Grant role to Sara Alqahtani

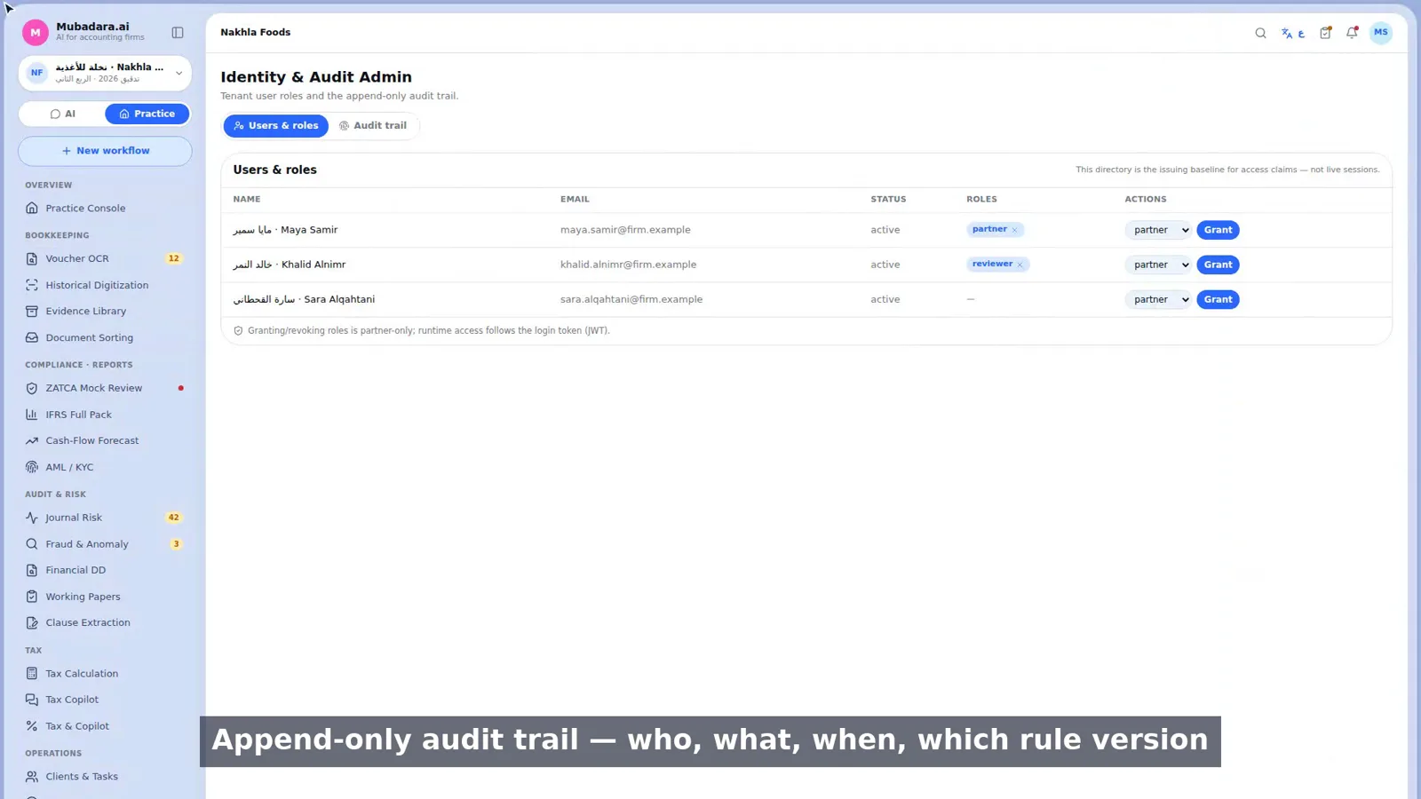pos(1218,299)
